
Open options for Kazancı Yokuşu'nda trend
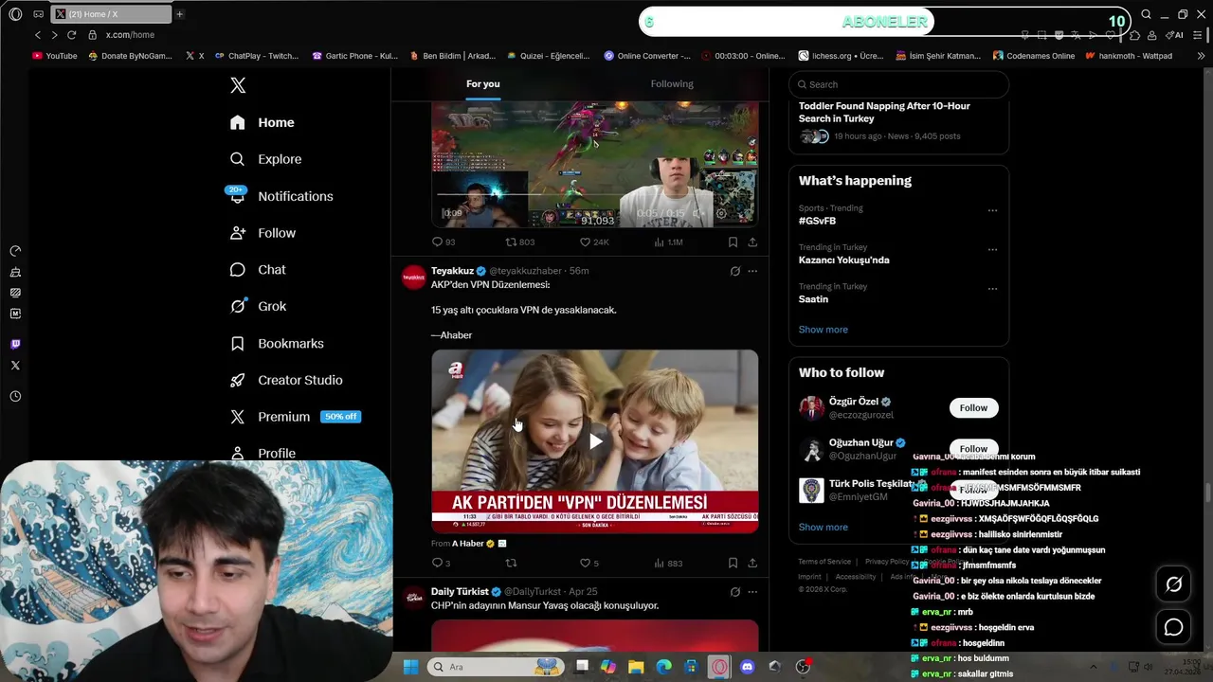pos(992,250)
